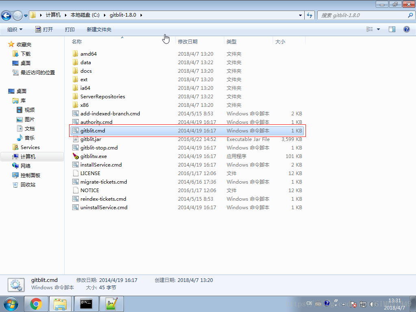
Task: Open 回收站 in navigation pane
Action: (24, 185)
